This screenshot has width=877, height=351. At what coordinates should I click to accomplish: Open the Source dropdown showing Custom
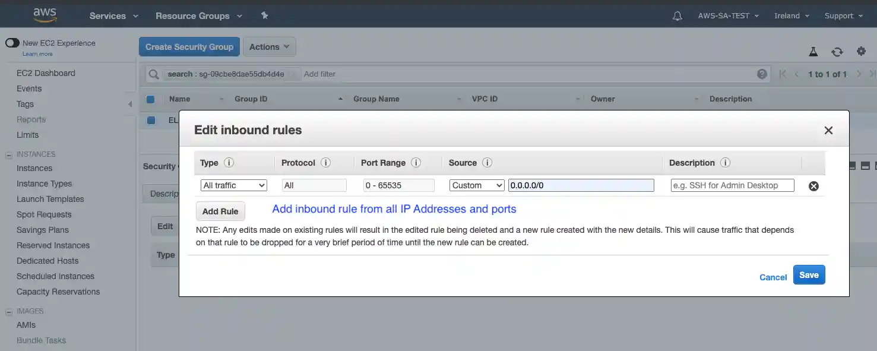(477, 185)
